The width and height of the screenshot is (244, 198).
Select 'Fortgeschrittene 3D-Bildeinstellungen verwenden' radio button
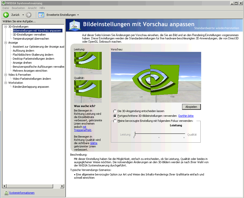(x=115, y=116)
